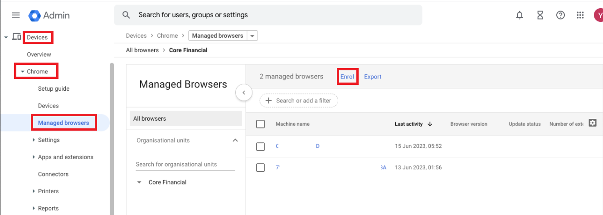603x215 pixels.
Task: Collapse the Managed Browsers side panel
Action: [243, 93]
